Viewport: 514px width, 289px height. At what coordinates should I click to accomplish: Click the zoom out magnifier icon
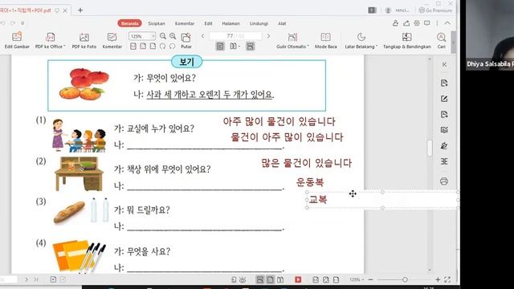(x=163, y=36)
